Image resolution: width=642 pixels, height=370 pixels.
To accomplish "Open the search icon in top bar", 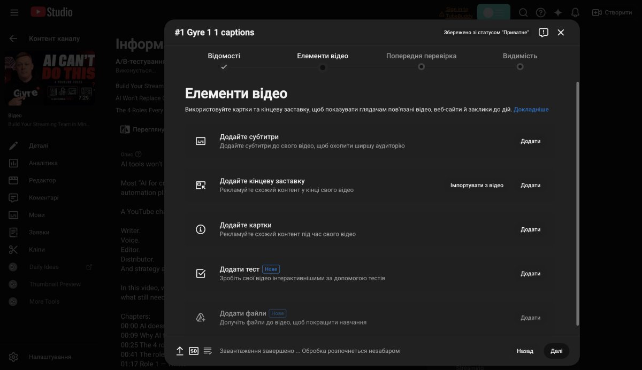I will coord(523,12).
